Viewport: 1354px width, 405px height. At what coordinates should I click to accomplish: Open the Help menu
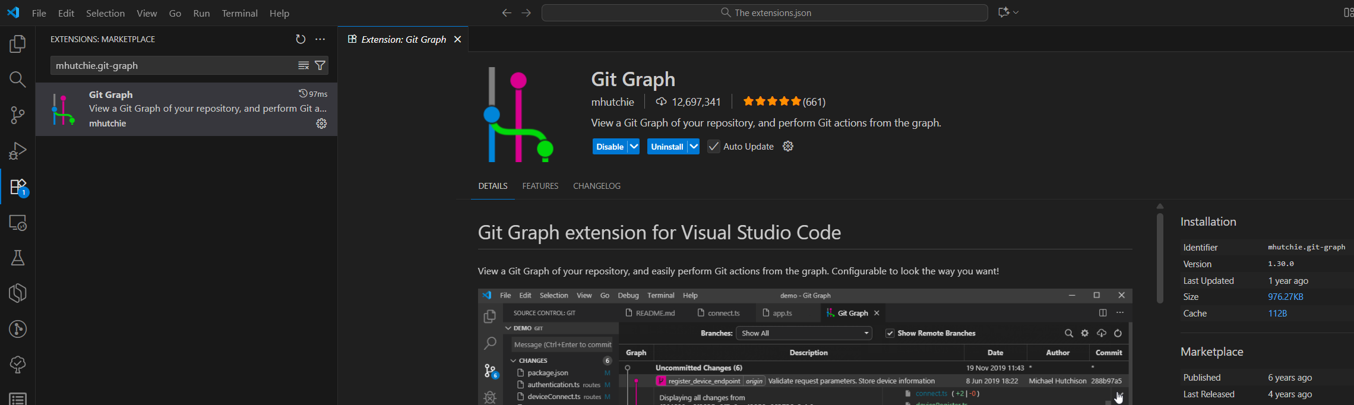click(279, 13)
